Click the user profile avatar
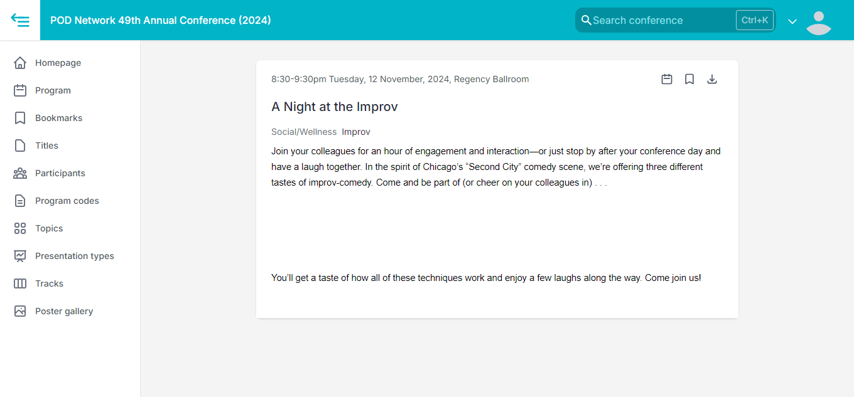Viewport: 854px width, 397px height. point(818,23)
